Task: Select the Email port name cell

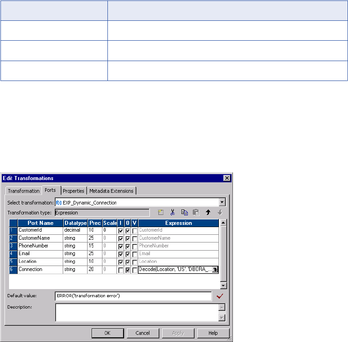Action: pos(40,254)
